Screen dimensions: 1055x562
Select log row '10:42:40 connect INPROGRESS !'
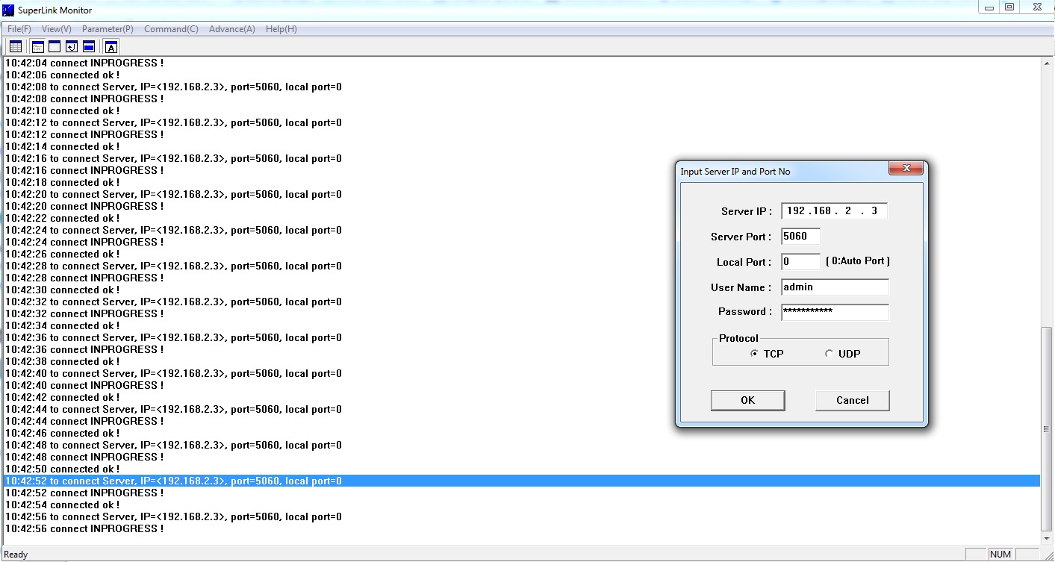click(522, 386)
